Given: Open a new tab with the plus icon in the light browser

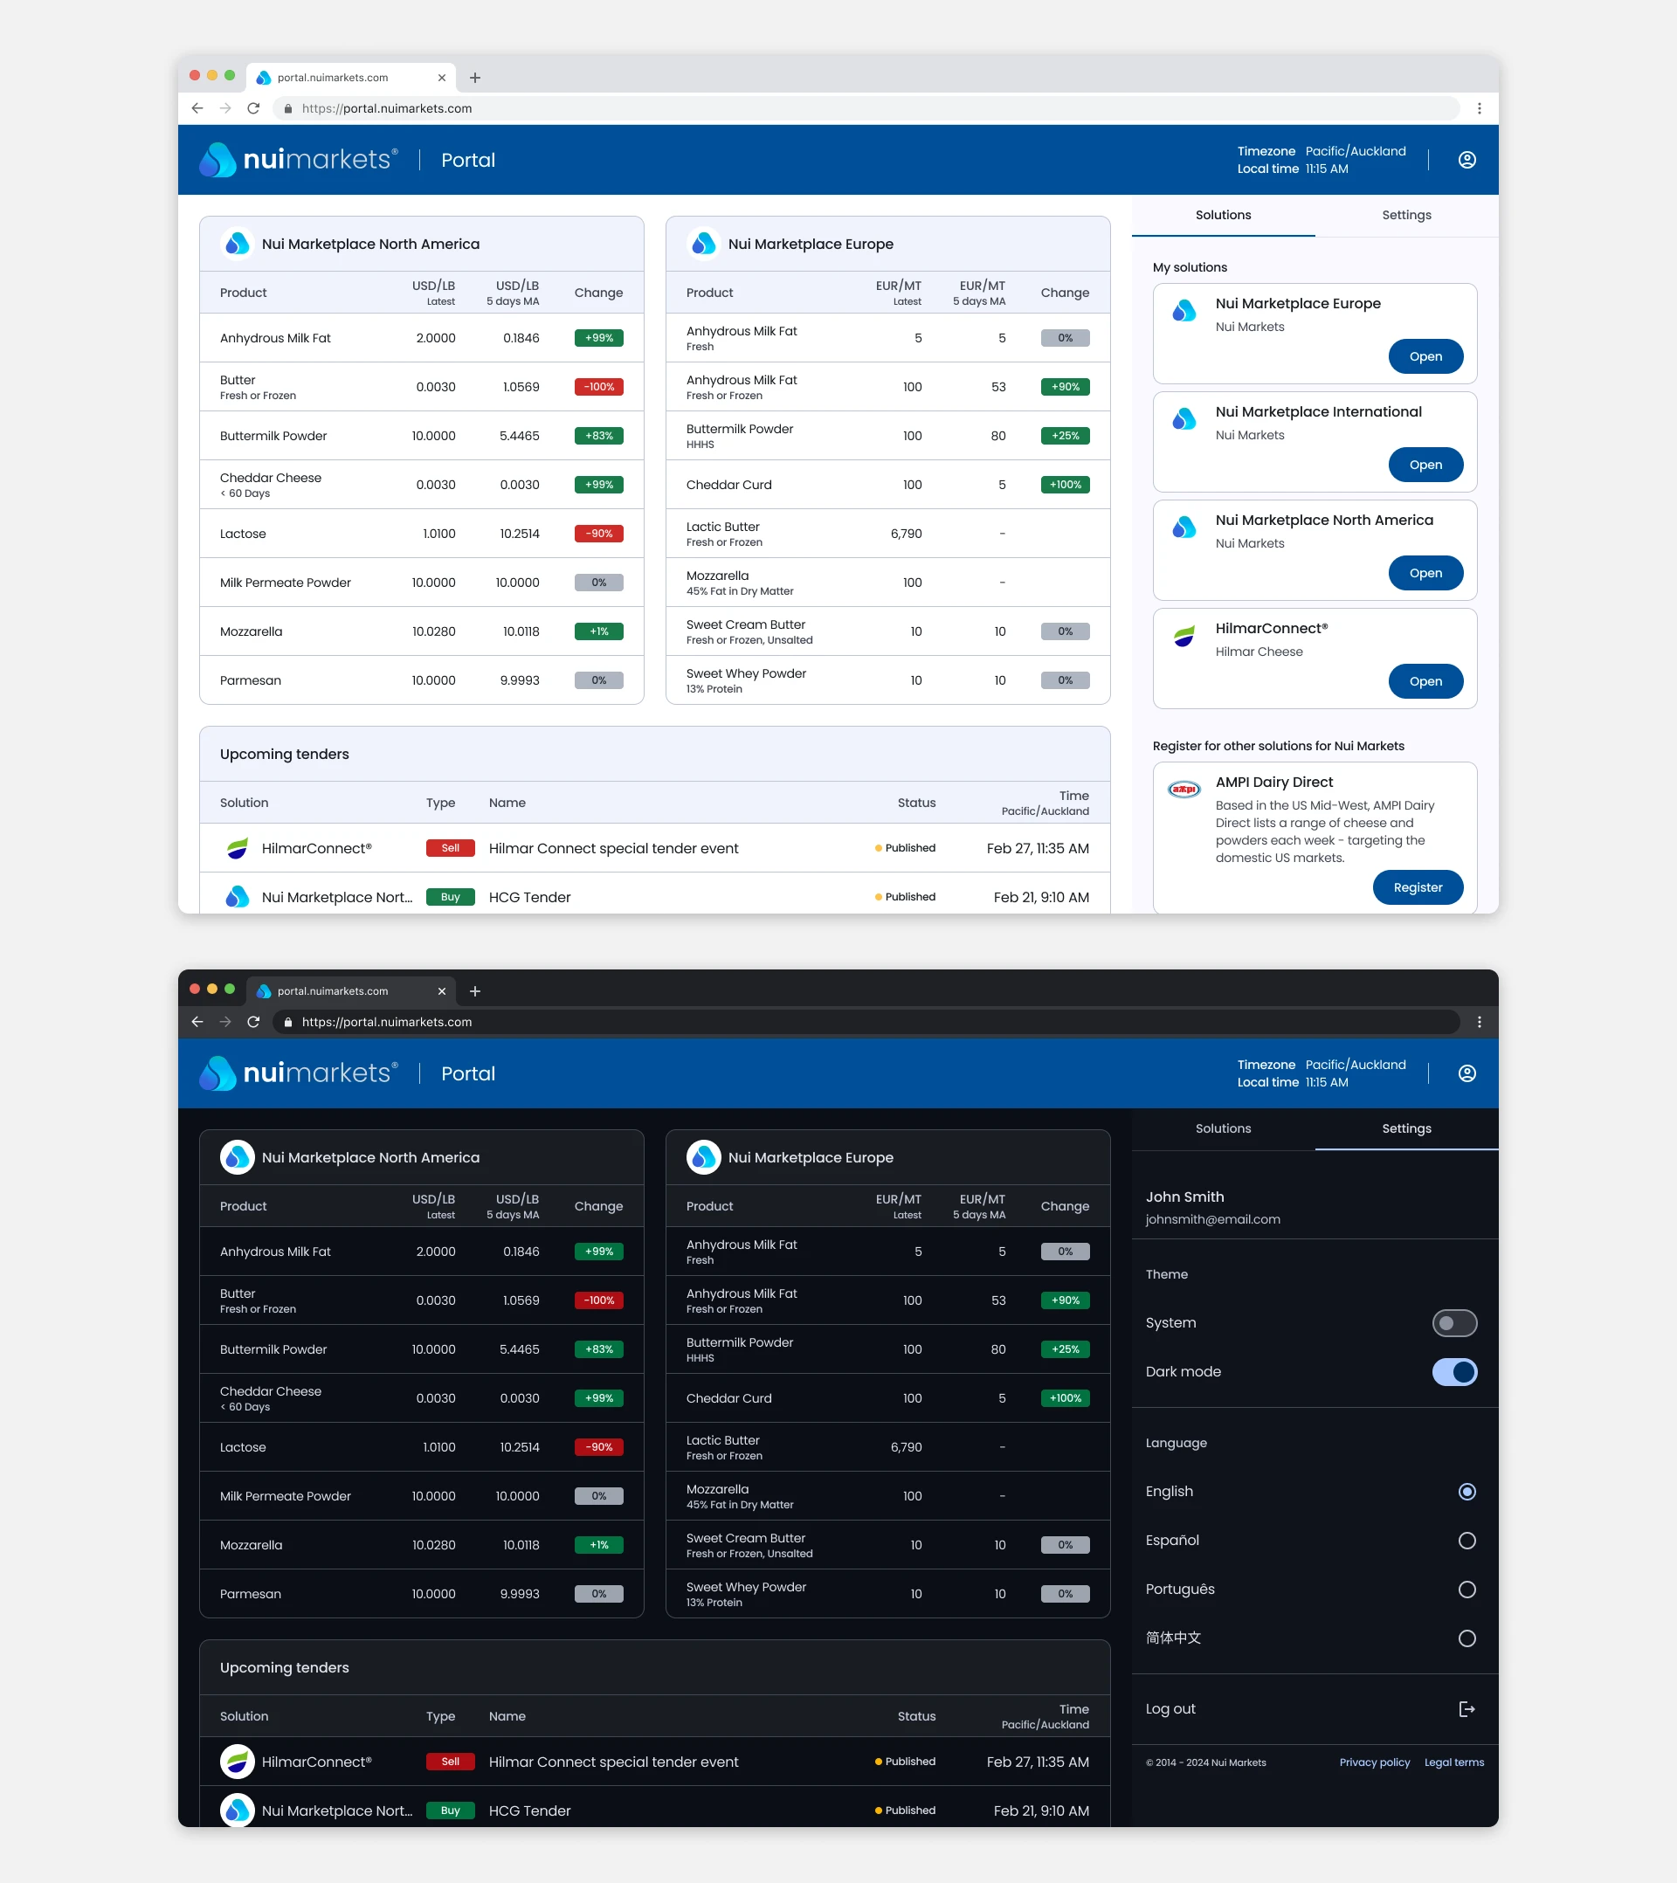Looking at the screenshot, I should tap(475, 78).
